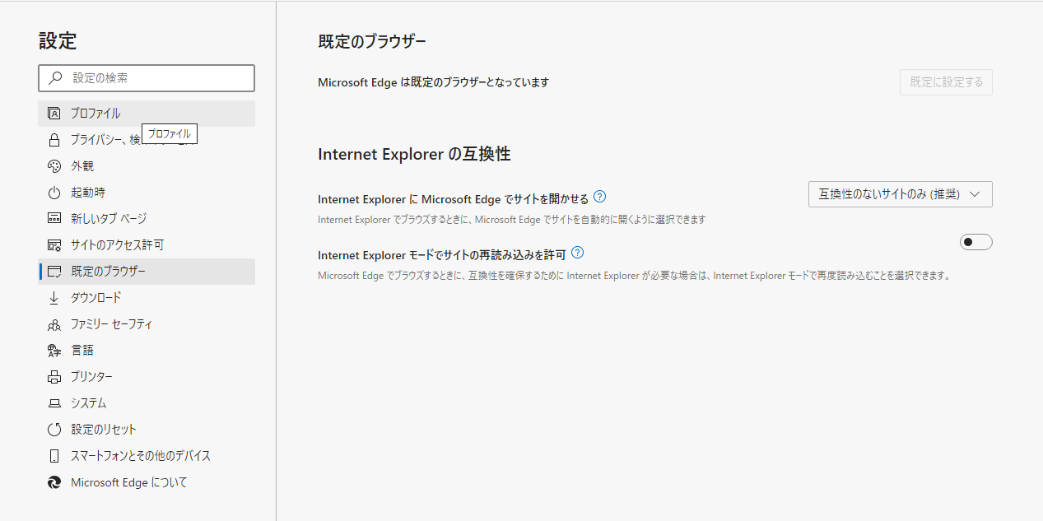Click the appearance palette icon
This screenshot has height=521, width=1043.
[x=54, y=166]
